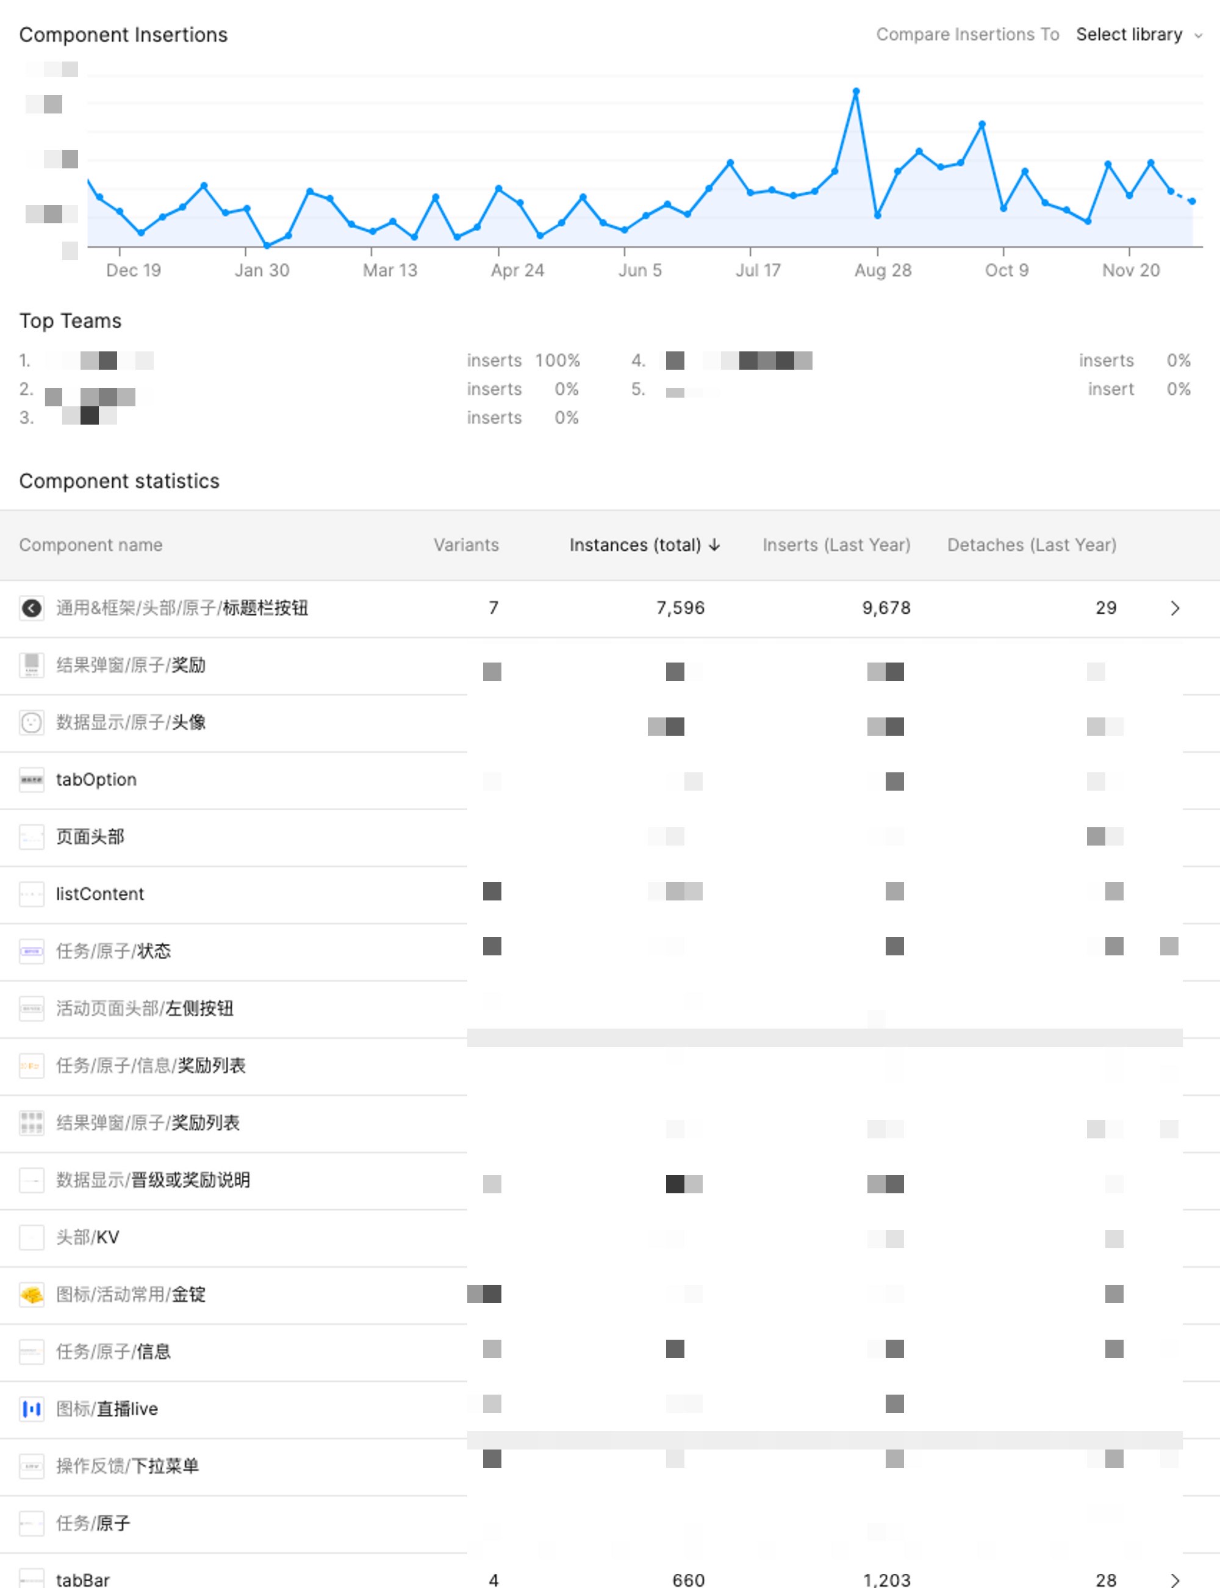Click the sort arrow next to Instances (total)
Screen dimensions: 1220x1588
click(x=714, y=545)
